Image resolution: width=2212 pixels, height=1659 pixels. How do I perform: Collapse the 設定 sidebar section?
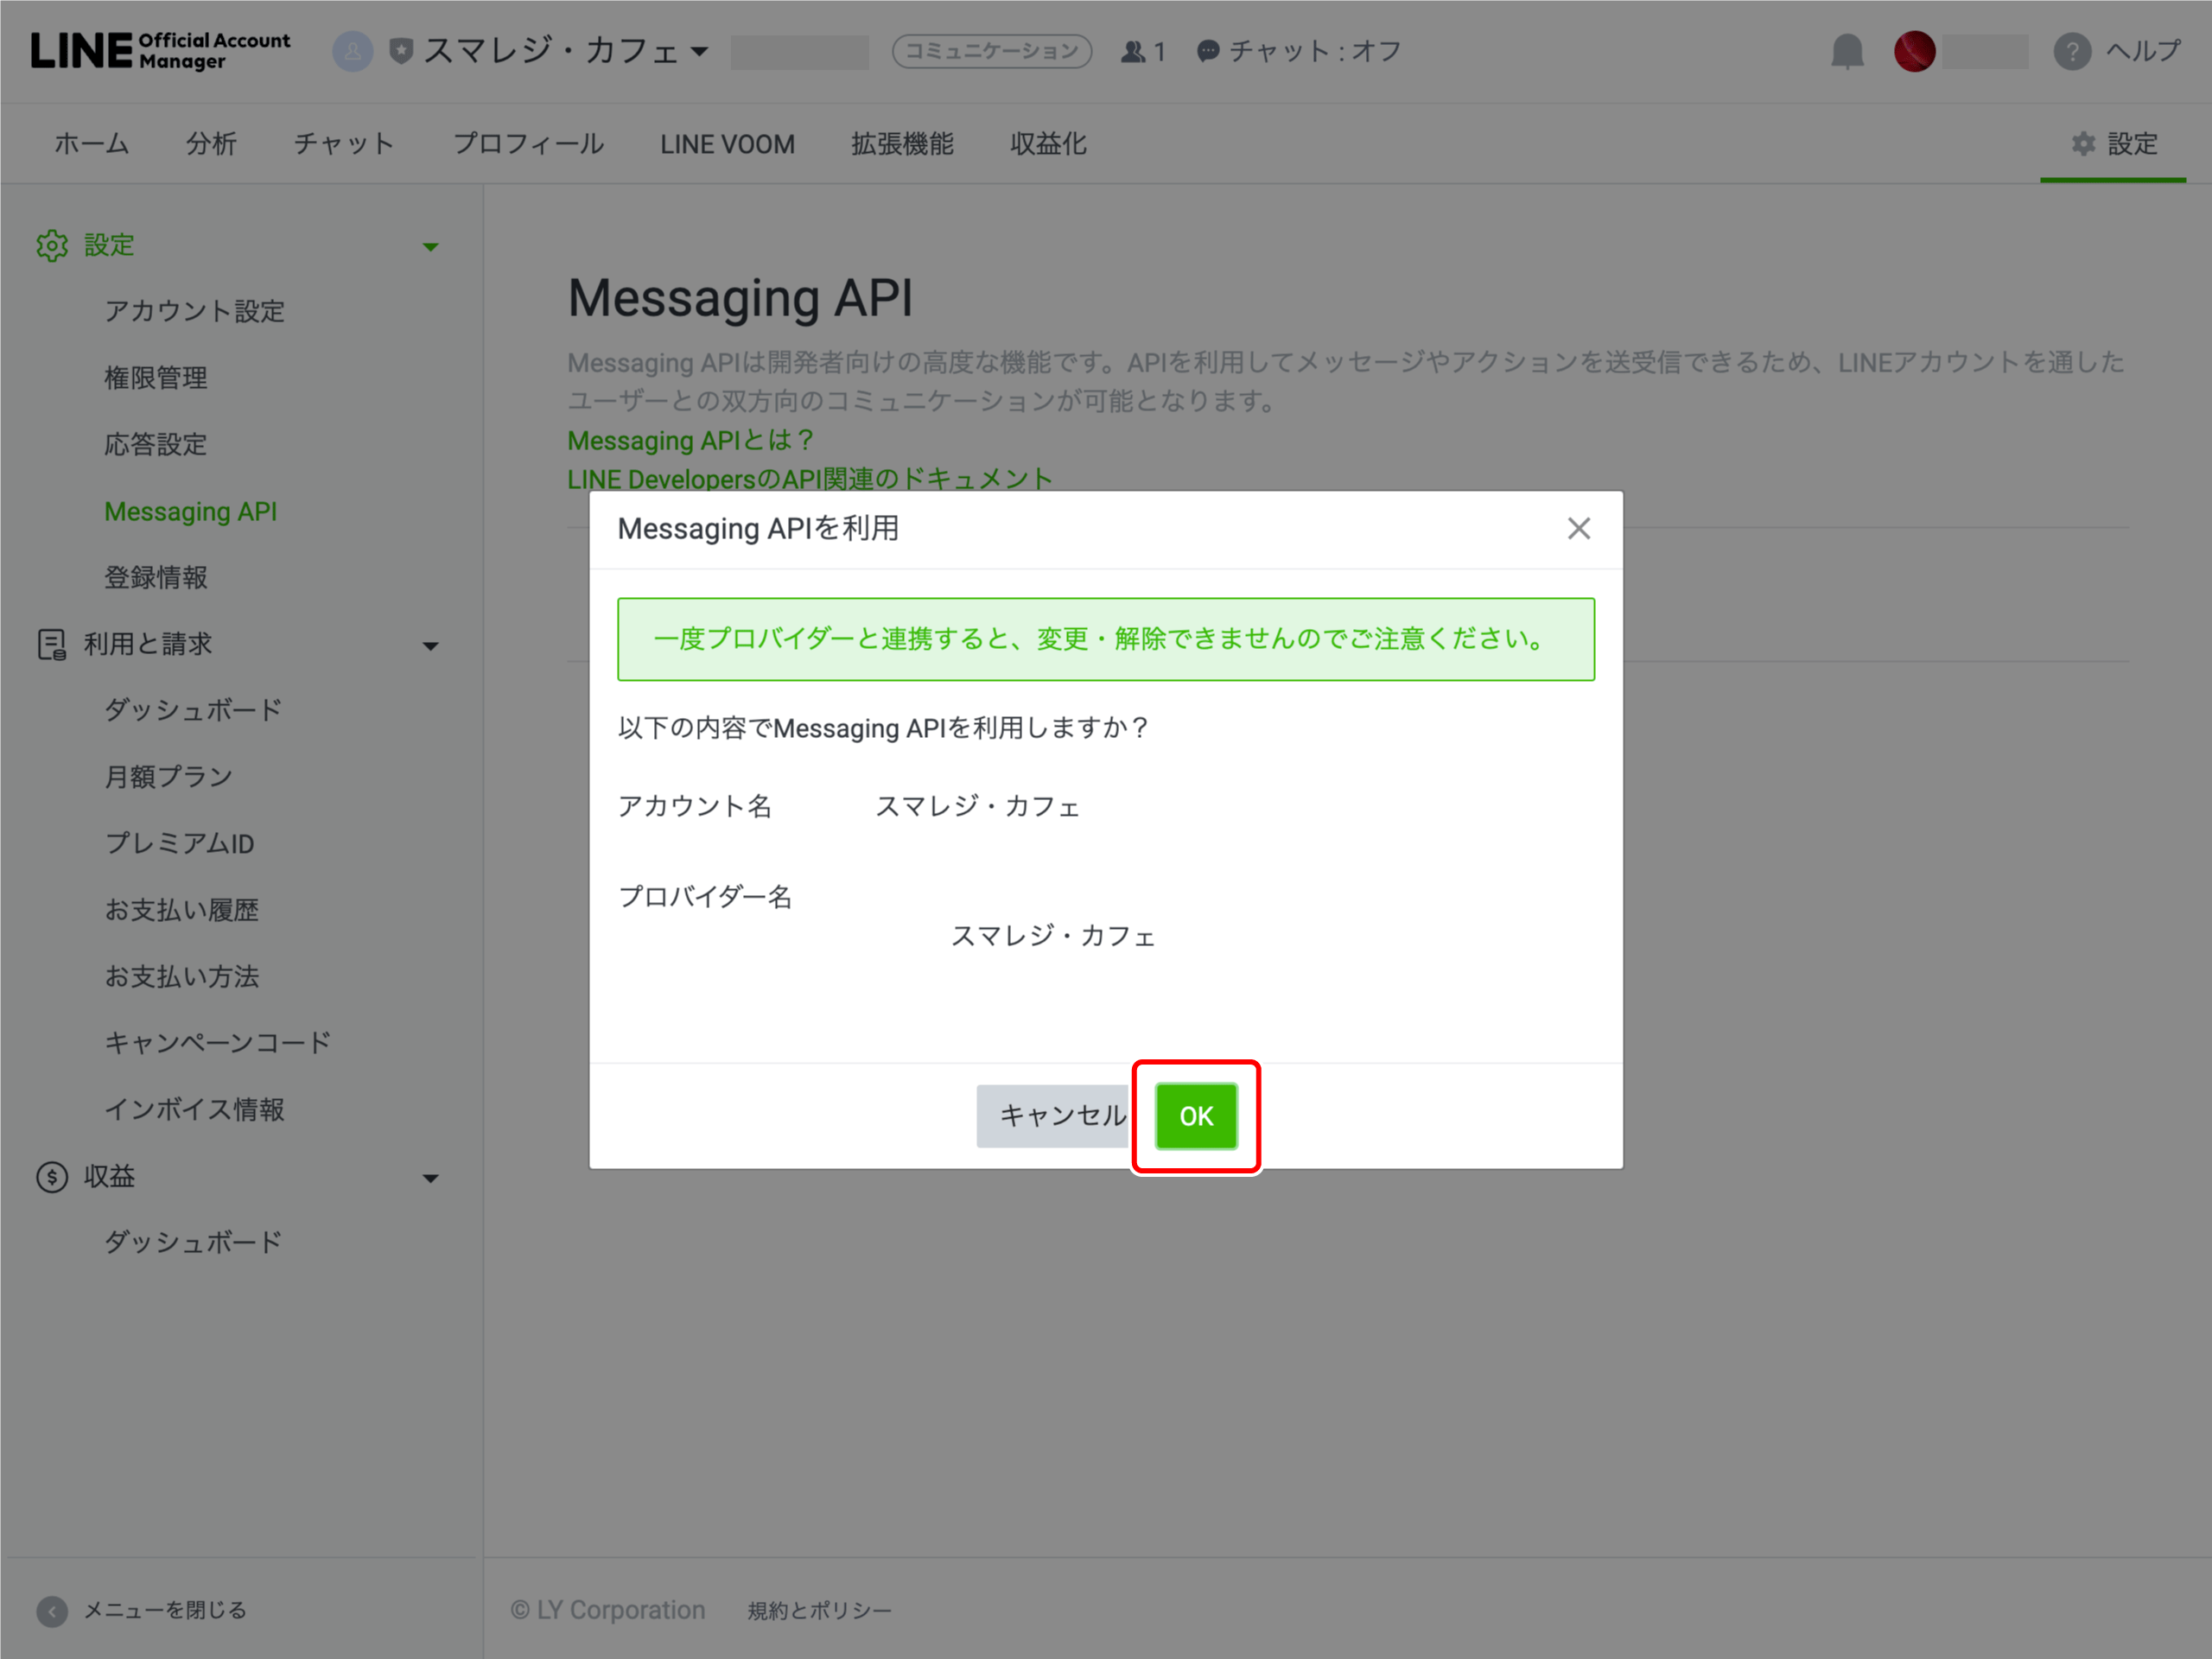coord(430,247)
